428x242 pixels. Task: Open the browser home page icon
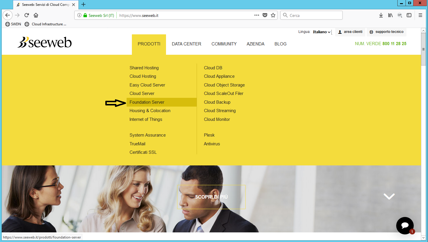tap(36, 15)
